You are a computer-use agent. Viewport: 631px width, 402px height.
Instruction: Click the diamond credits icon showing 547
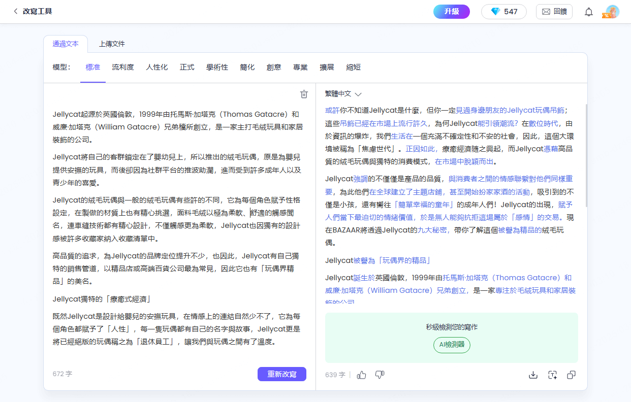point(503,12)
